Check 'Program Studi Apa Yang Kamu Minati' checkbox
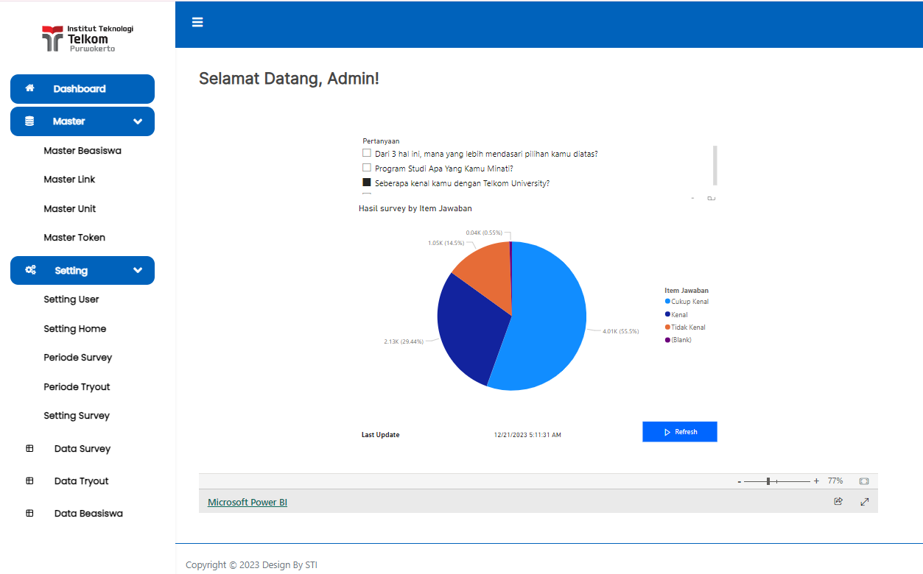This screenshot has width=923, height=574. [x=367, y=169]
